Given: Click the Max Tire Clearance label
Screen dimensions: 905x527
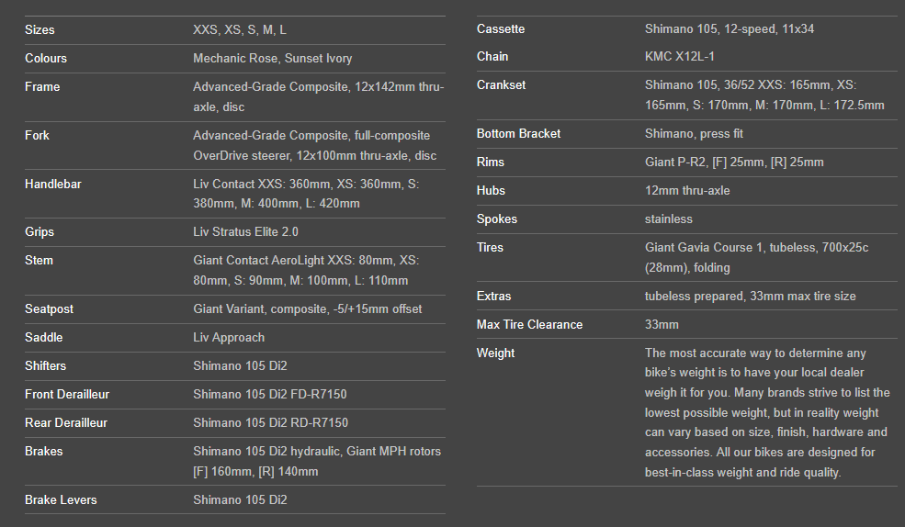Looking at the screenshot, I should click(529, 324).
